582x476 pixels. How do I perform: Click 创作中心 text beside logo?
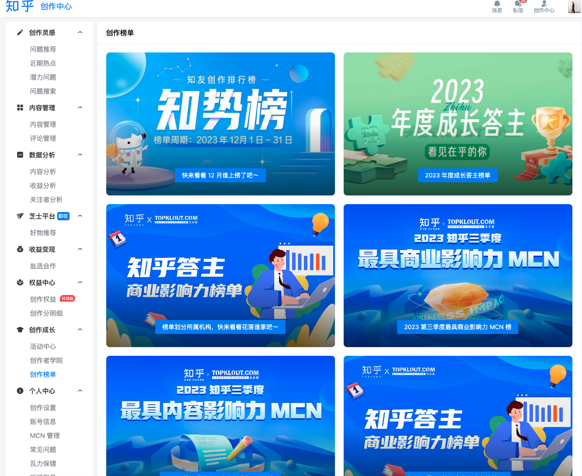[x=56, y=7]
